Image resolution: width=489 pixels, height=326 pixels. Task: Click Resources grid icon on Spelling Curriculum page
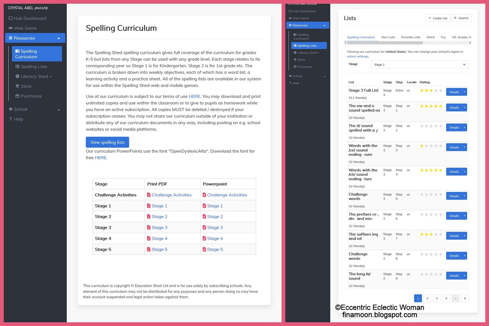(x=10, y=38)
